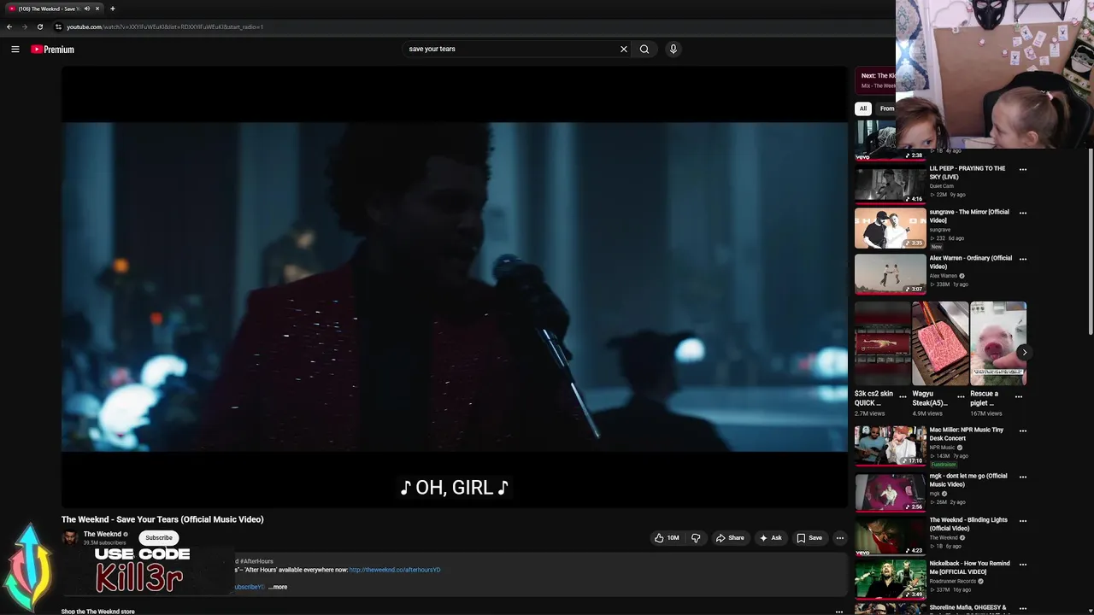Open Mac Miller NPR Tiny Desk thumbnail
Screen dimensions: 1094x615
coord(890,446)
